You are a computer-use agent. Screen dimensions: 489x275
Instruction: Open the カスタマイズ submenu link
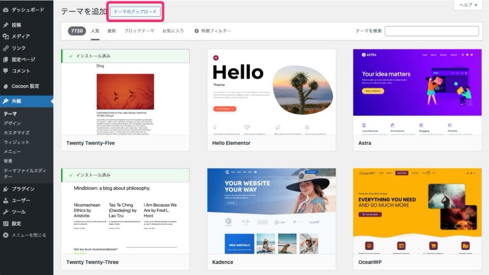tap(17, 133)
